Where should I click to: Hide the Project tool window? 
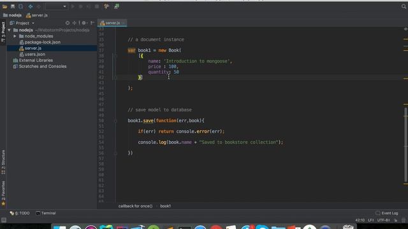pyautogui.click(x=92, y=23)
